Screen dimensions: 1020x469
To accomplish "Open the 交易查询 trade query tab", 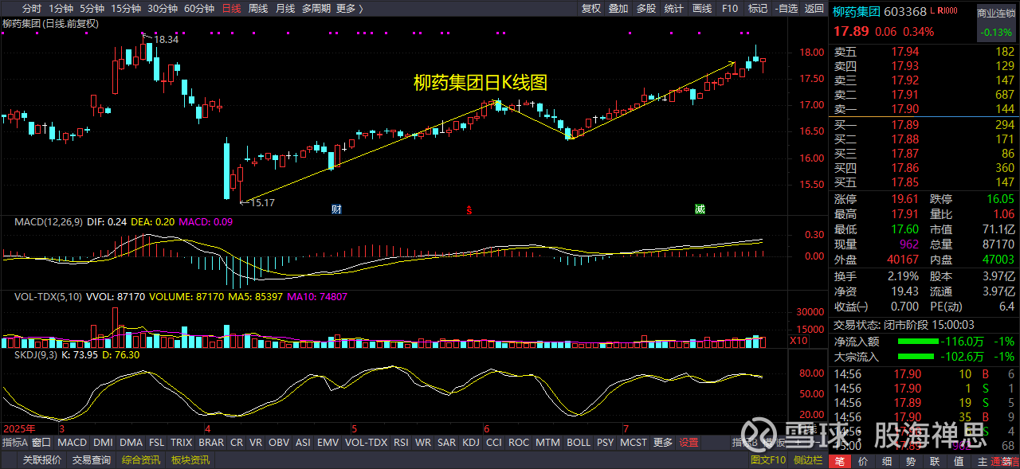I will [92, 460].
